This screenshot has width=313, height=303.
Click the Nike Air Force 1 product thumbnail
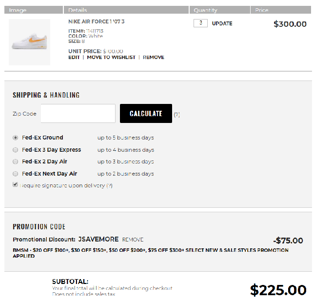[29, 42]
